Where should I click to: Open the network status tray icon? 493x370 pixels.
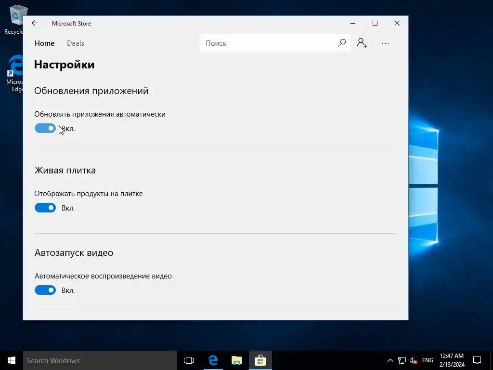tap(402, 360)
